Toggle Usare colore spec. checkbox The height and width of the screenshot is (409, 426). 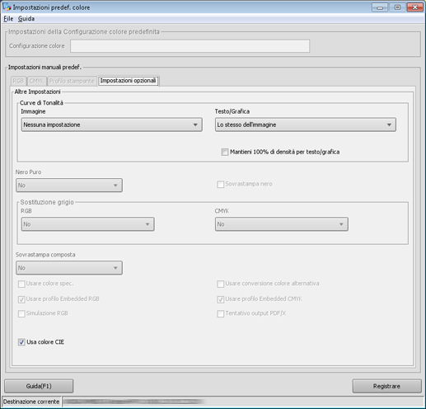click(21, 284)
